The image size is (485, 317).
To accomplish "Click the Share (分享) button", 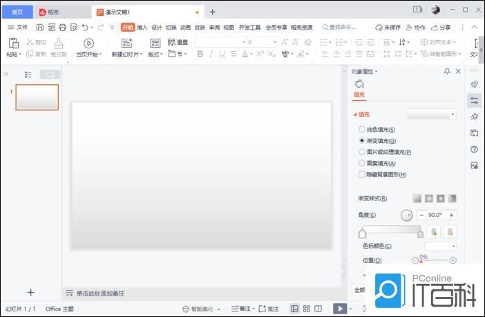I will [441, 28].
